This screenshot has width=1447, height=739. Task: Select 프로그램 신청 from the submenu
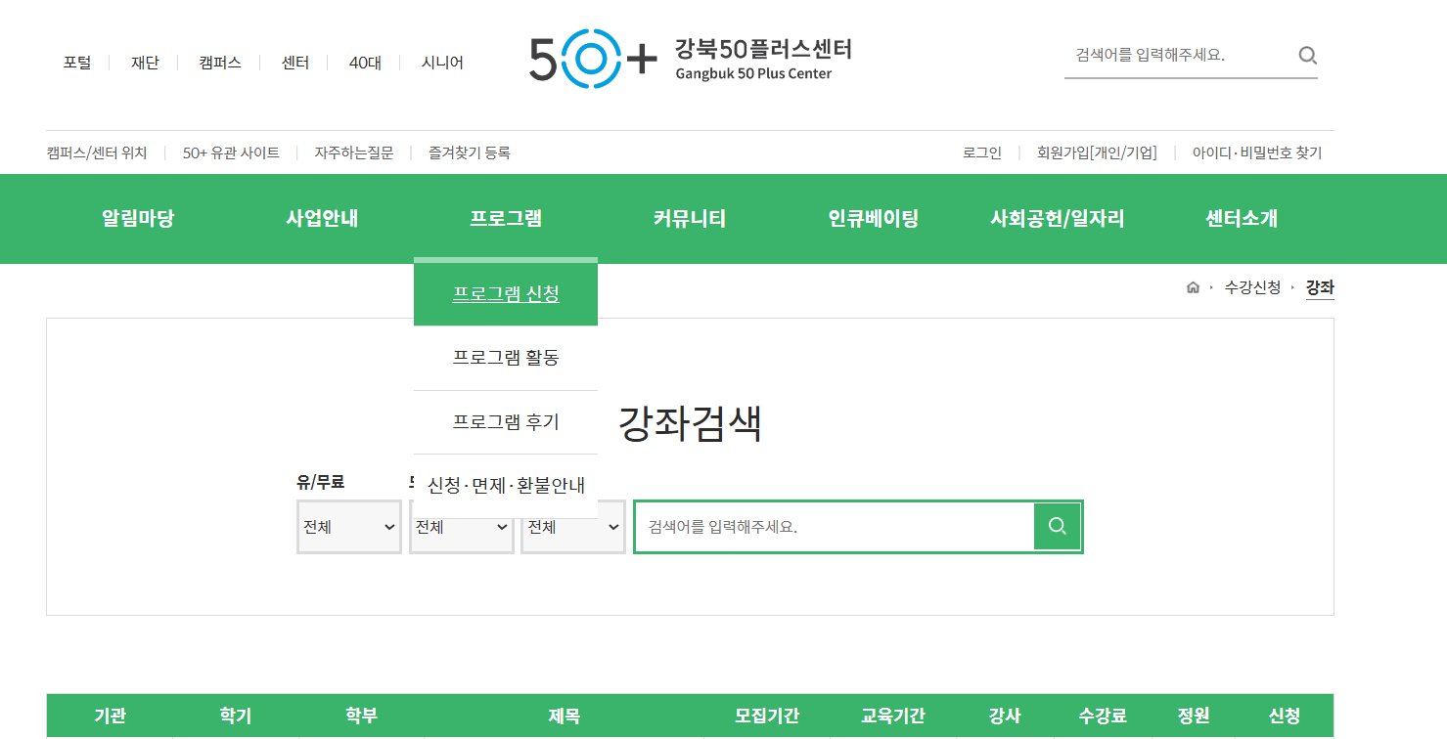(506, 293)
